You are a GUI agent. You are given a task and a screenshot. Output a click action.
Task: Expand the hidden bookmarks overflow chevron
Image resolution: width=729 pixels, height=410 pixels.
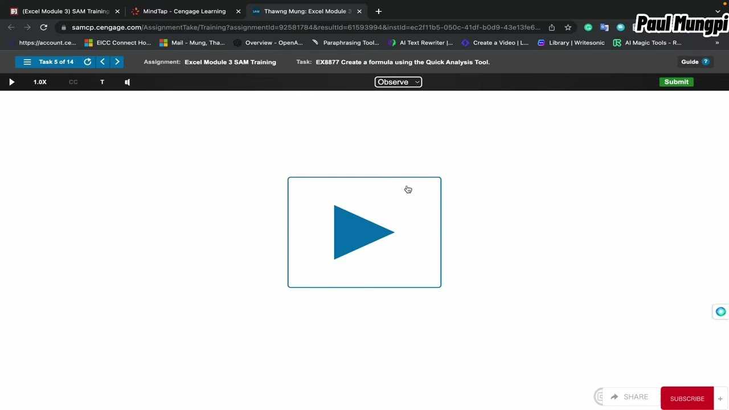point(718,43)
